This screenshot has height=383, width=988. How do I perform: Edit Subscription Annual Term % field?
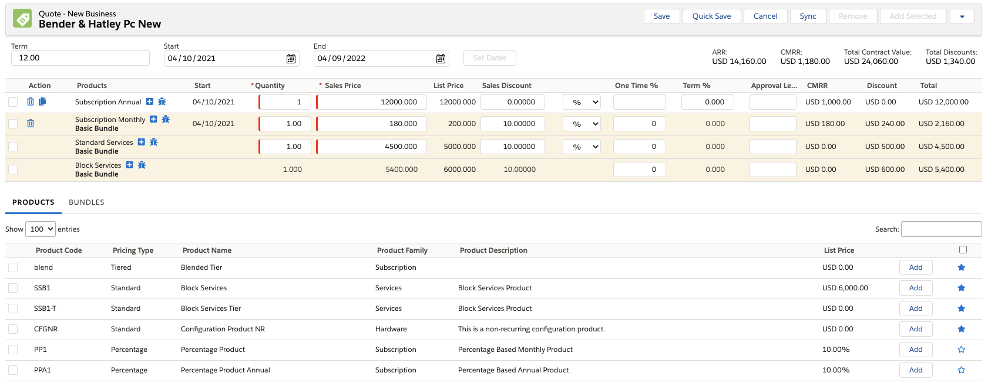coord(708,102)
